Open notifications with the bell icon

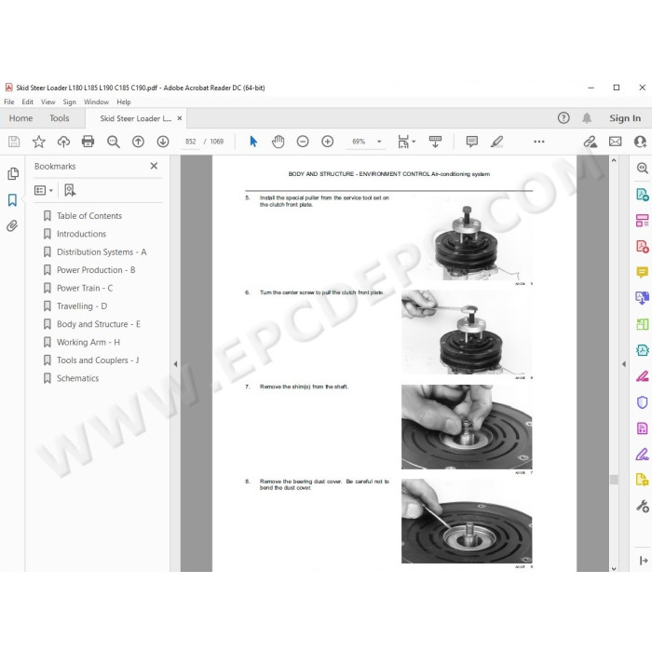coord(587,118)
